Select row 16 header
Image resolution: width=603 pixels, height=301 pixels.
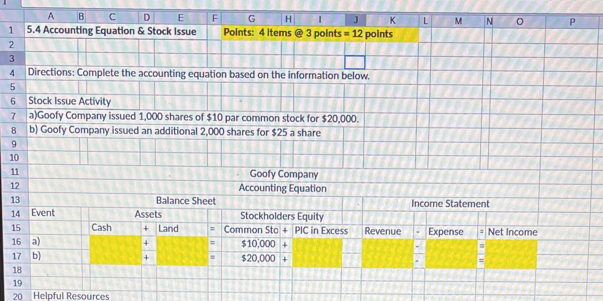coord(16,242)
